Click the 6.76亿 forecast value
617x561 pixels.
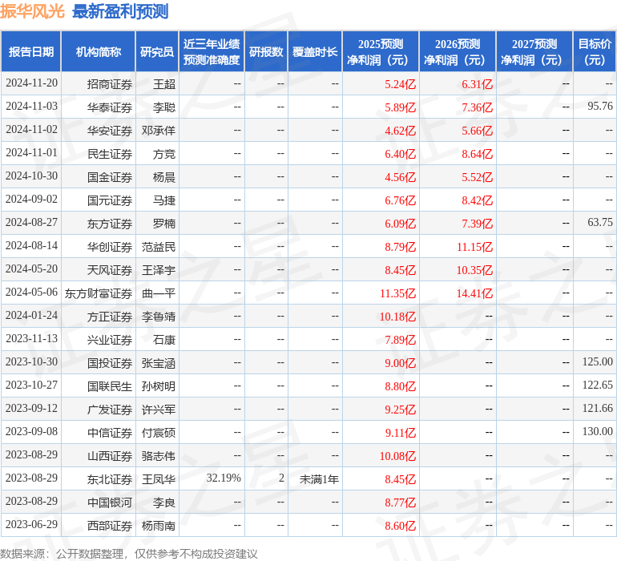(400, 200)
